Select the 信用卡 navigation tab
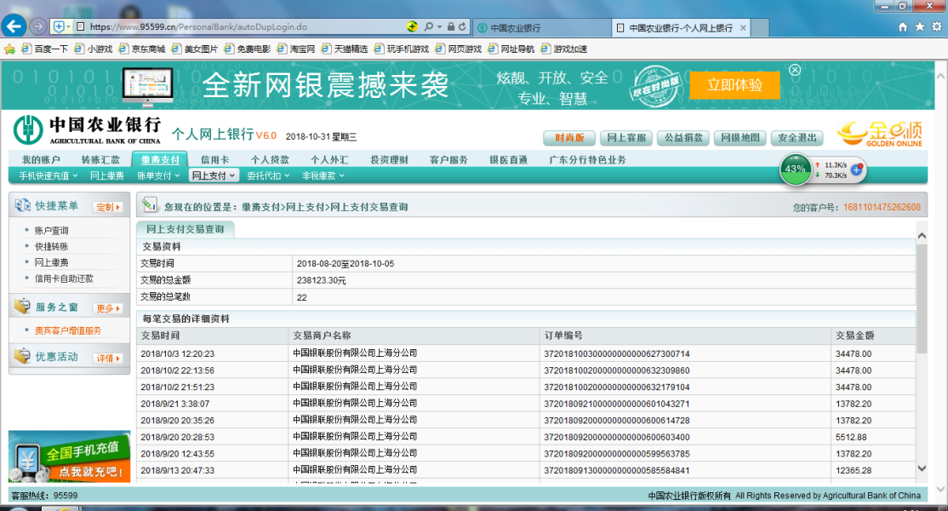Screen dimensions: 948x511 215,160
